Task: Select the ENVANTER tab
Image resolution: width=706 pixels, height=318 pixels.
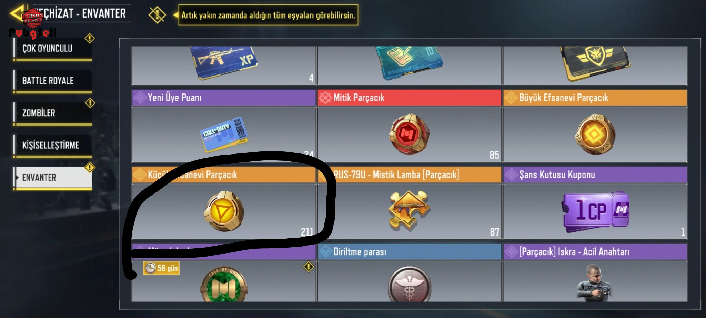Action: pyautogui.click(x=53, y=178)
